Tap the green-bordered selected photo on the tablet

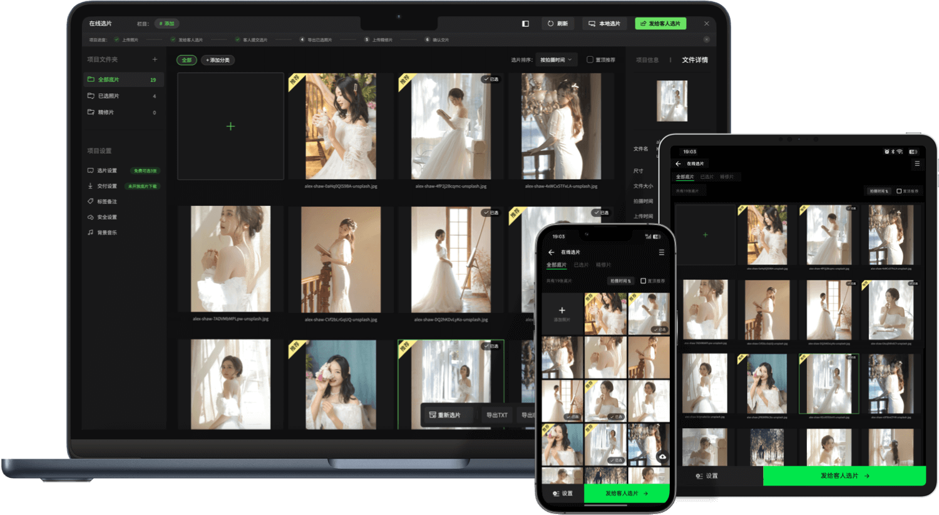point(829,384)
